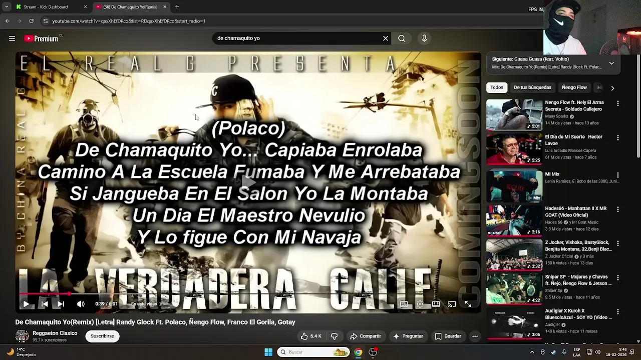Open the taskbar weather widget
The image size is (641, 360).
pyautogui.click(x=20, y=352)
